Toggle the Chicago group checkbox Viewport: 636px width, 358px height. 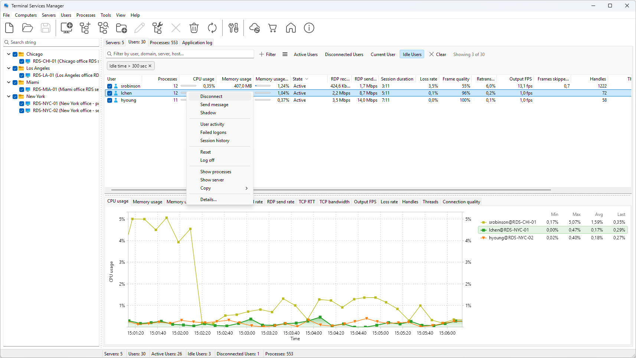click(15, 54)
